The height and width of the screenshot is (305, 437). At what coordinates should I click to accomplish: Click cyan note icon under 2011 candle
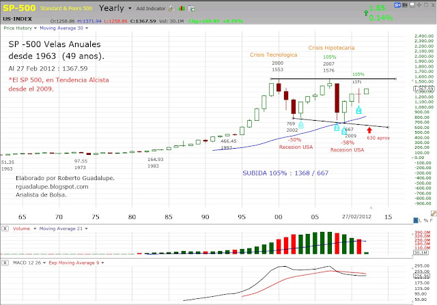pos(358,110)
